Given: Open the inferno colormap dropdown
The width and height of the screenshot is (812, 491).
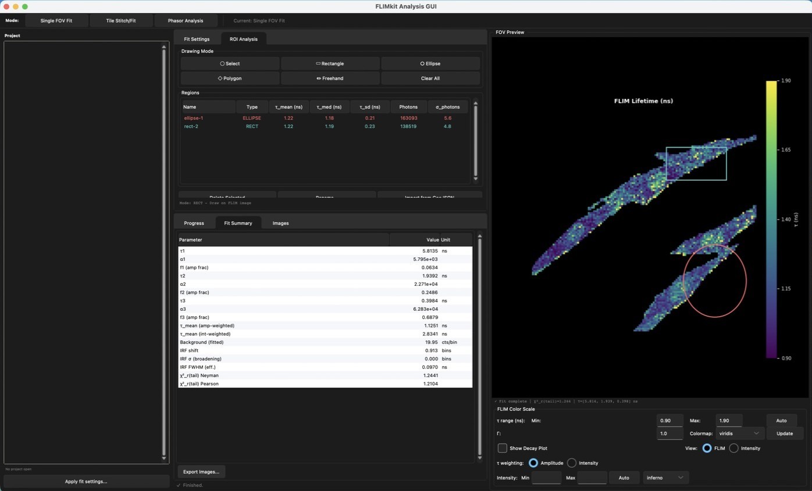Looking at the screenshot, I should [665, 478].
